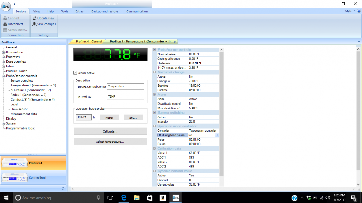Click the Set... button
362x203 pixels.
133,117
